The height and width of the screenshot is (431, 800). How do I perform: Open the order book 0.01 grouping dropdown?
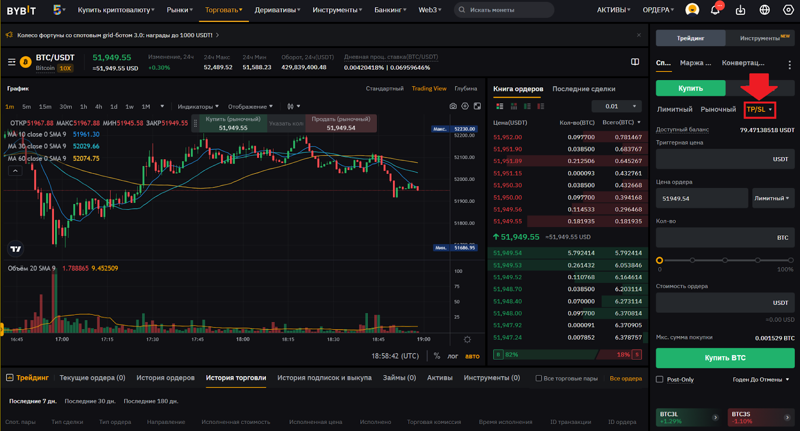[616, 106]
